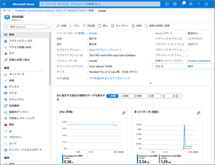Open the shiolab resource group link
215x165 pixels.
click(93, 33)
